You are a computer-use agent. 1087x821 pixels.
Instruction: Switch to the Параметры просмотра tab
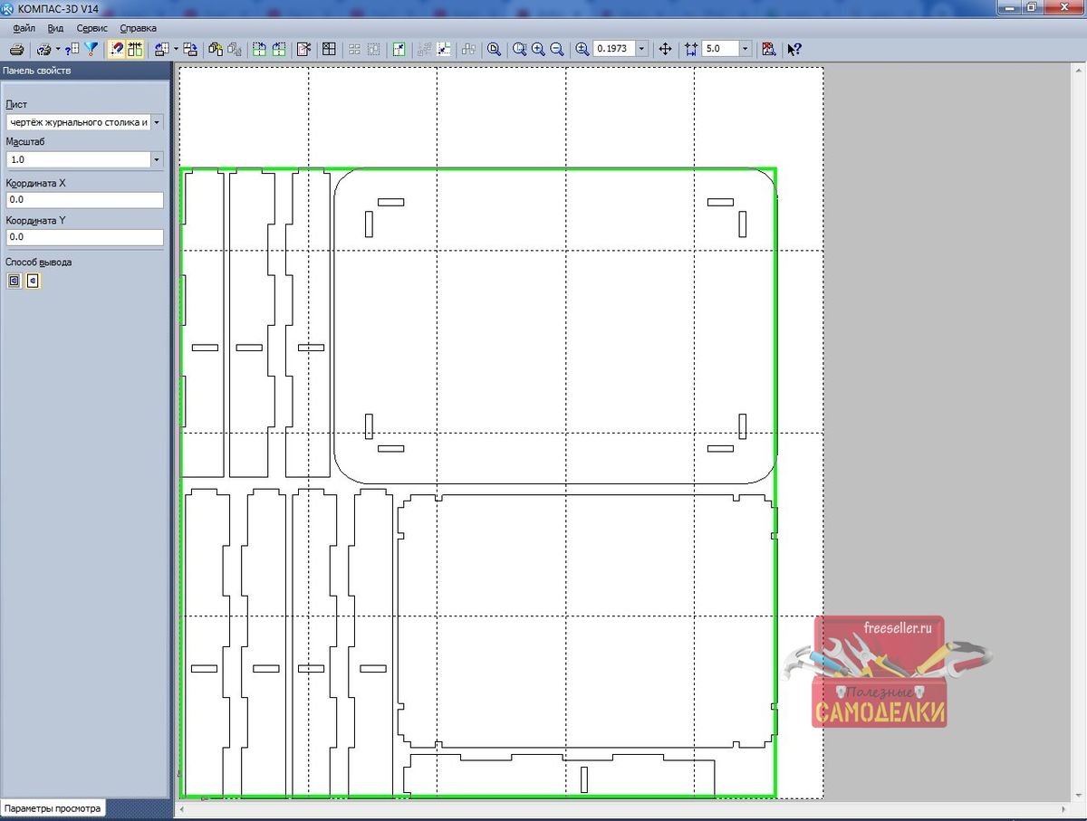(x=53, y=807)
